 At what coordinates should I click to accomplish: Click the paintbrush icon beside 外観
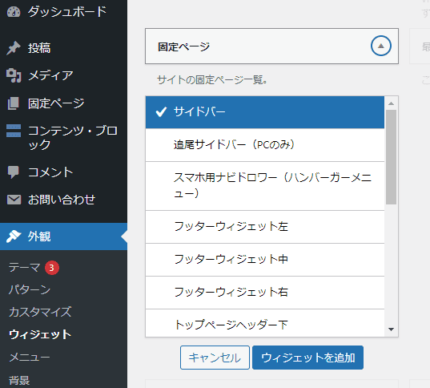click(x=14, y=236)
